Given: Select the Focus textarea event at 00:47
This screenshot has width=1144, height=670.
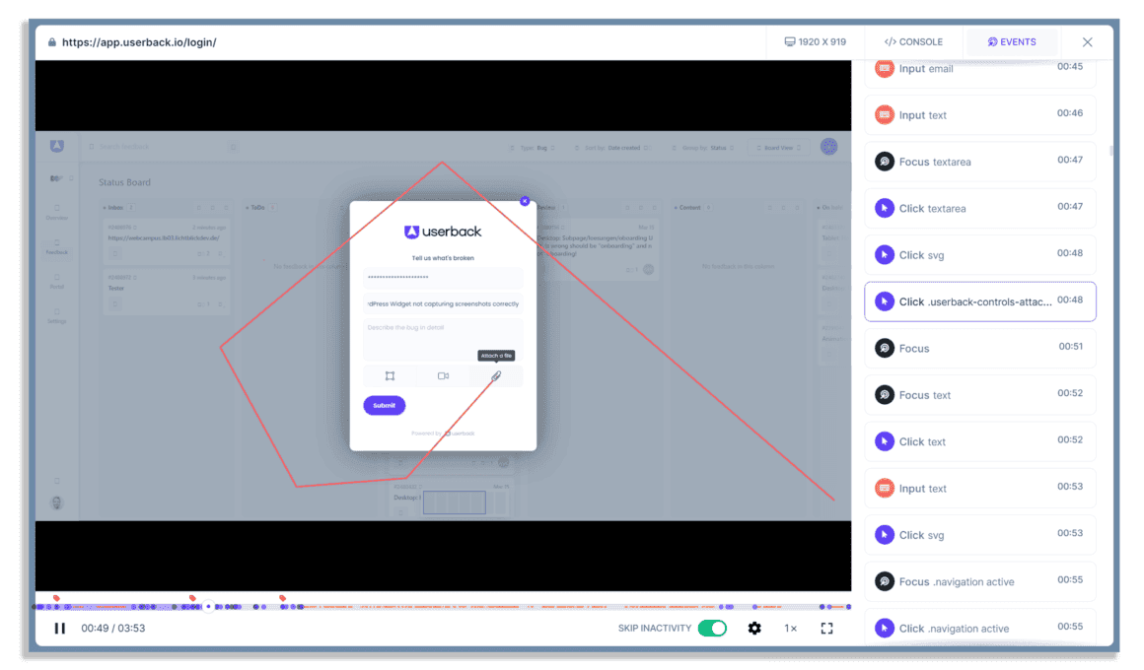Looking at the screenshot, I should click(x=979, y=162).
